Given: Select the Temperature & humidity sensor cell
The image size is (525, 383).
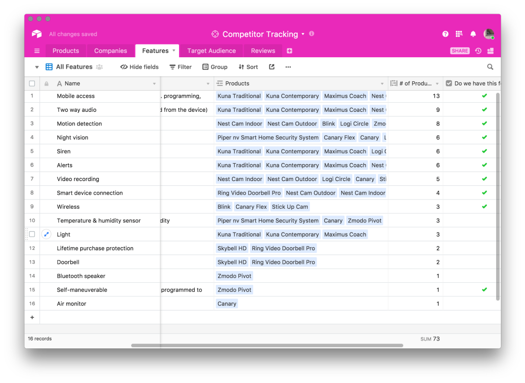Looking at the screenshot, I should (x=100, y=220).
